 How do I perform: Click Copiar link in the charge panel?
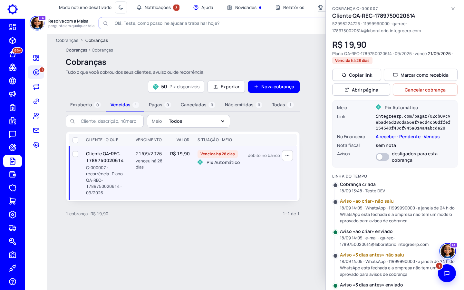tap(357, 75)
